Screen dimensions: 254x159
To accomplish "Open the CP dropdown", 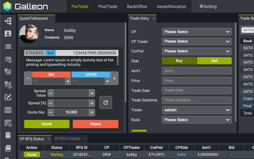I will coord(197,32).
